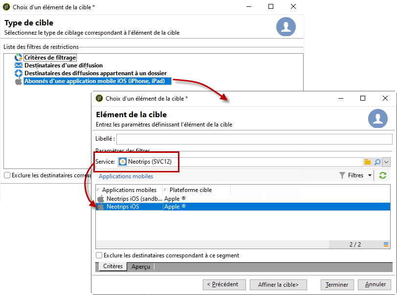The width and height of the screenshot is (397, 295).
Task: Click the Terminer button
Action: point(337,285)
